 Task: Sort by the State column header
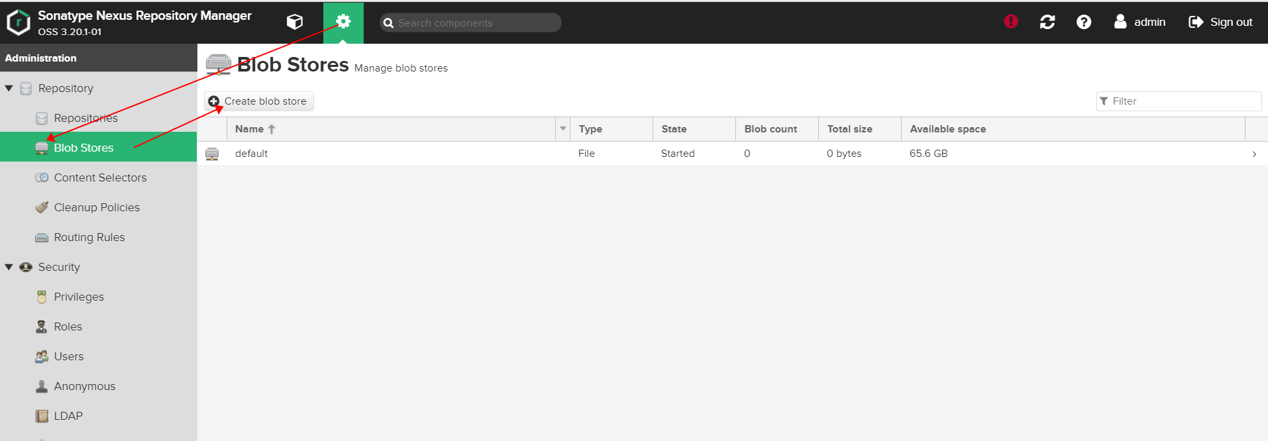coord(694,129)
